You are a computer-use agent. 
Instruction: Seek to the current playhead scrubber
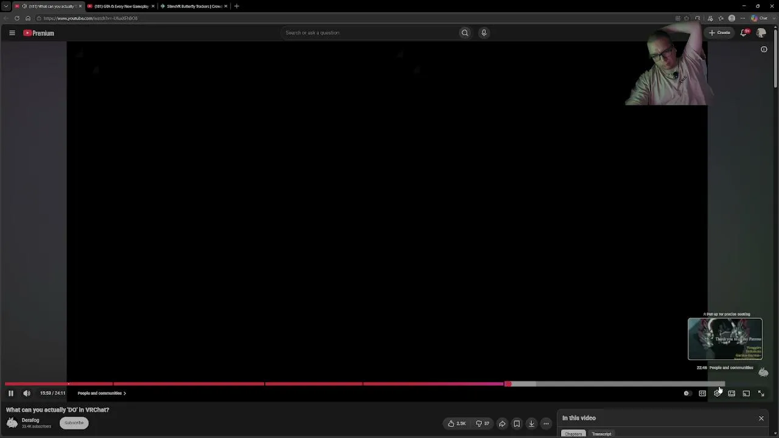click(508, 384)
